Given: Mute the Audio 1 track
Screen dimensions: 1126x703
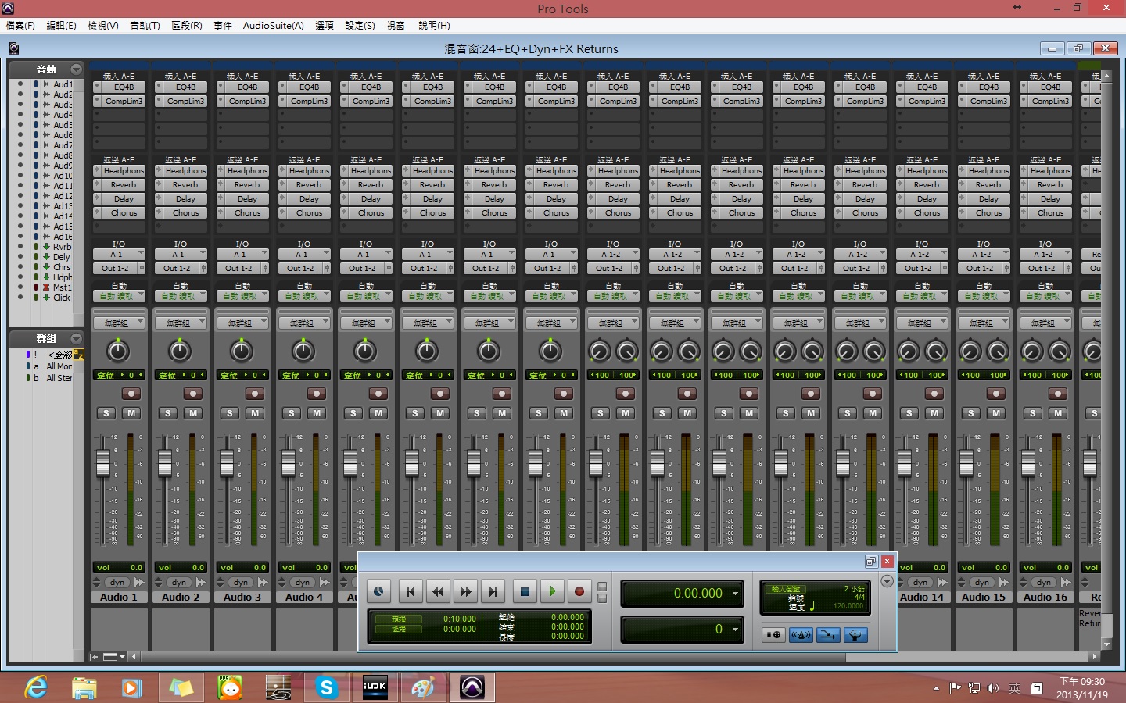Looking at the screenshot, I should click(x=131, y=413).
